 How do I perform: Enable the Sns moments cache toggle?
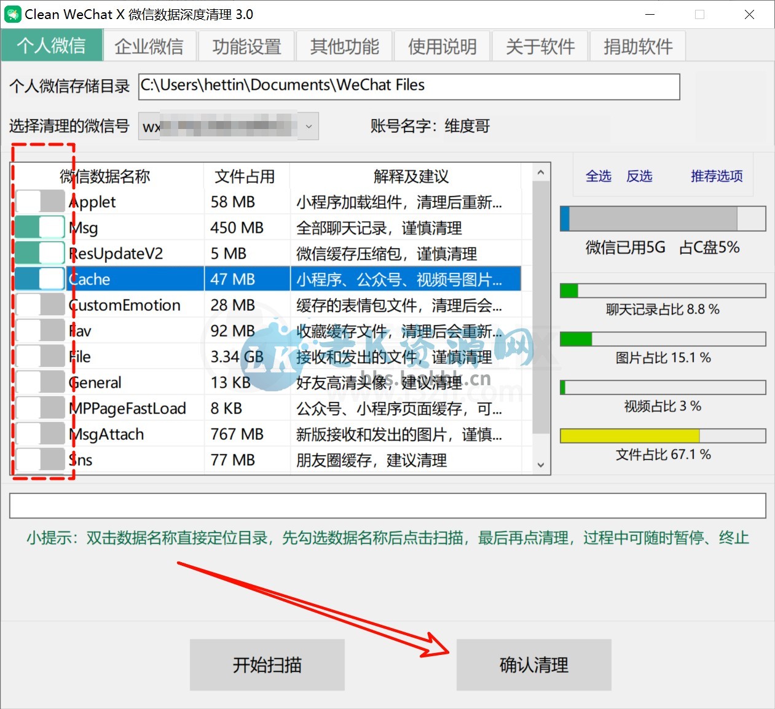(x=39, y=459)
